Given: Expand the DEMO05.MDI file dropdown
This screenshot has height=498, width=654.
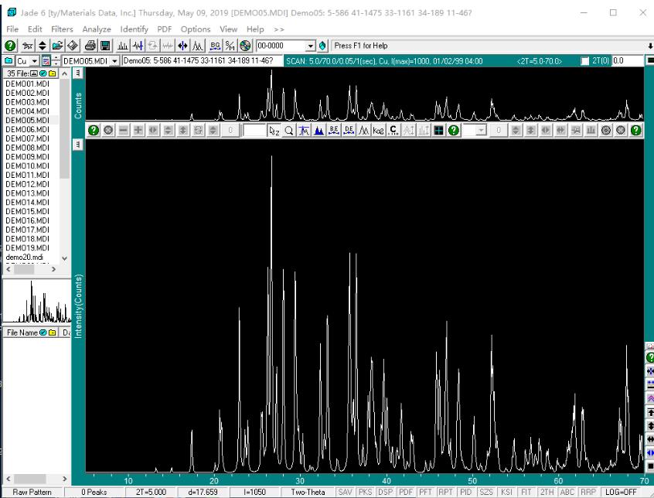Looking at the screenshot, I should 114,61.
